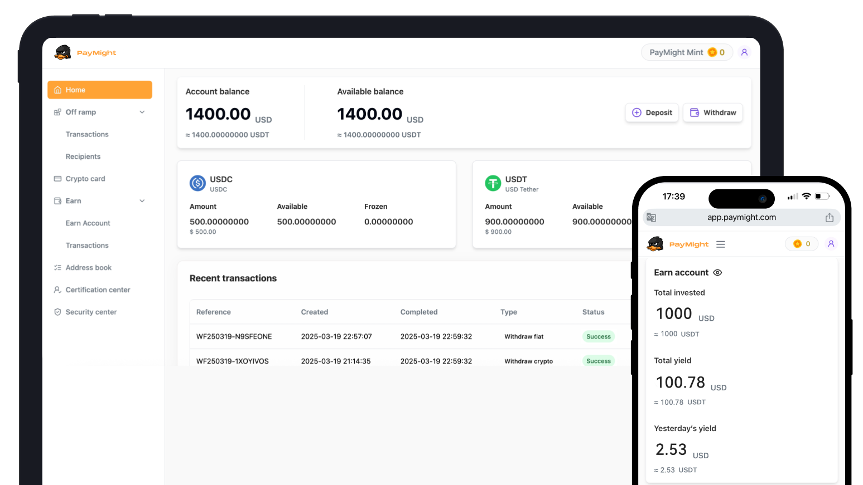This screenshot has height=485, width=863.
Task: Select Home in the sidebar
Action: tap(100, 90)
